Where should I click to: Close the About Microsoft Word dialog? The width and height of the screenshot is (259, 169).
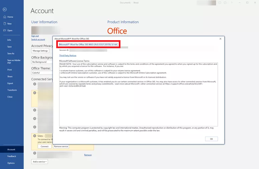220,39
